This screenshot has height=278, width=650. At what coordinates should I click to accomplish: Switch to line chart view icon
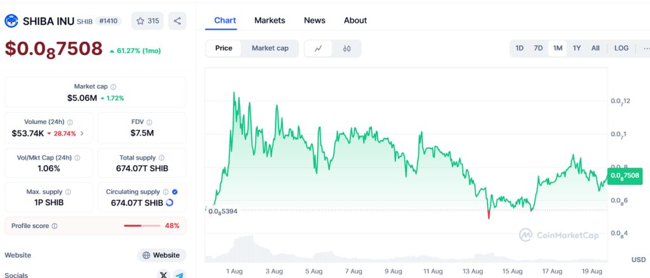pos(318,48)
